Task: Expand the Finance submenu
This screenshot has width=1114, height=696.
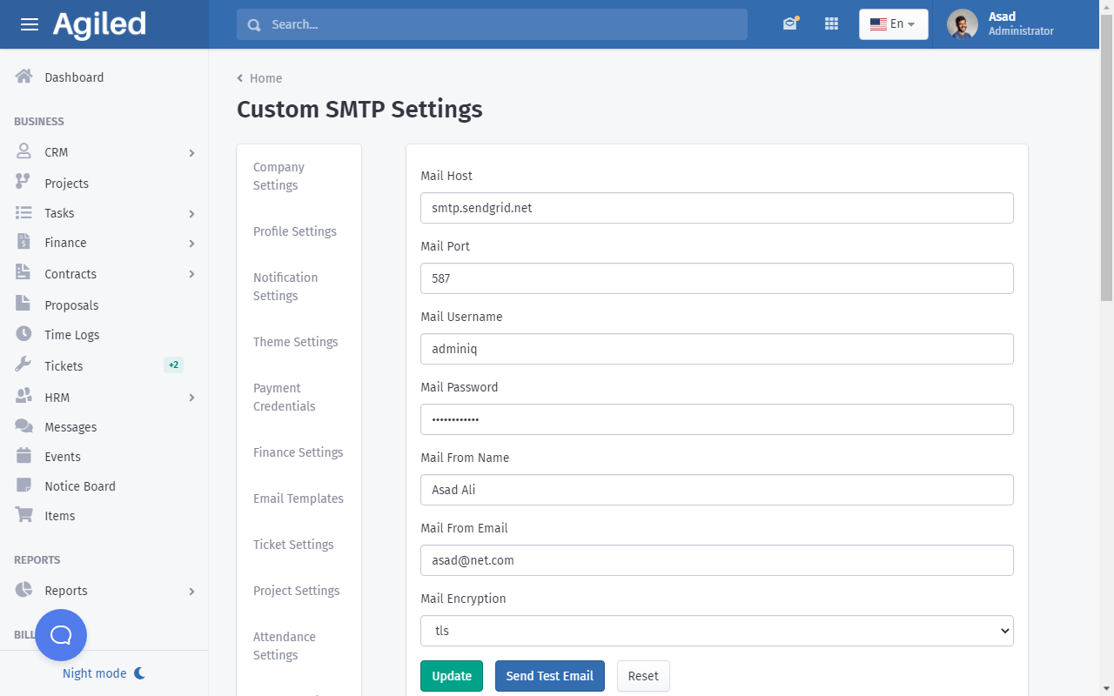Action: point(191,244)
